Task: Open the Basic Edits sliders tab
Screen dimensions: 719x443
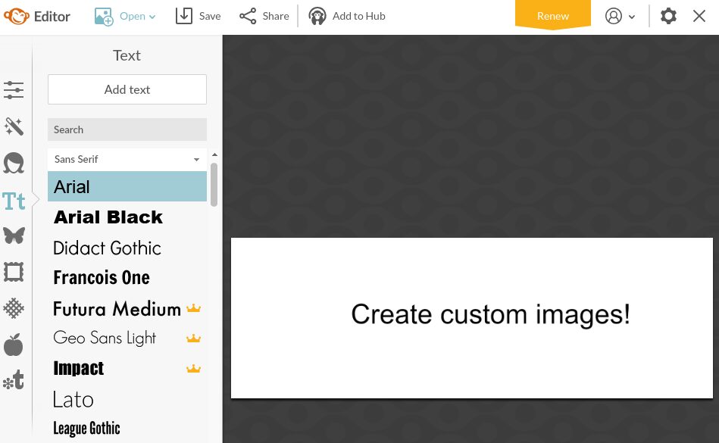Action: (x=14, y=90)
